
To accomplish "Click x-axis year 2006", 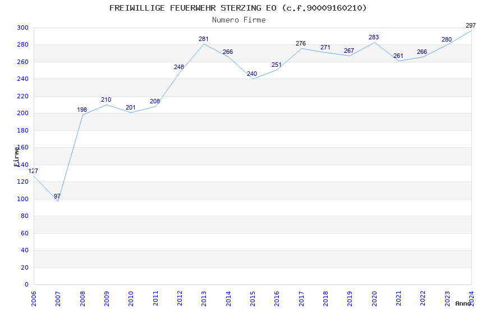I will point(34,299).
